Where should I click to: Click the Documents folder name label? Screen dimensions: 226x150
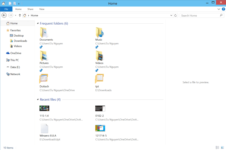click(46, 40)
